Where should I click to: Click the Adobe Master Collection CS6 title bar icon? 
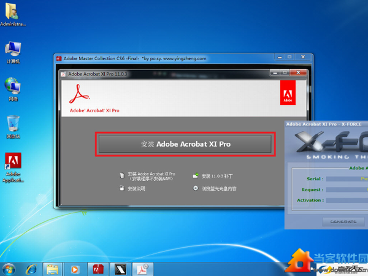click(x=59, y=58)
